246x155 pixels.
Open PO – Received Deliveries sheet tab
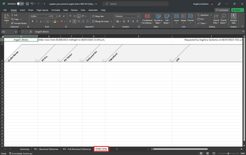point(46,149)
